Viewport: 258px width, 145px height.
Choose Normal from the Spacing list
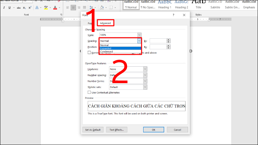click(120, 45)
